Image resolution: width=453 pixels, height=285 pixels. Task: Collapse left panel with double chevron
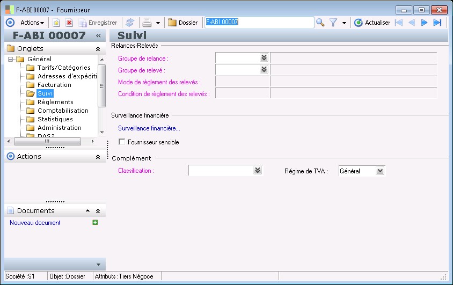pyautogui.click(x=98, y=35)
